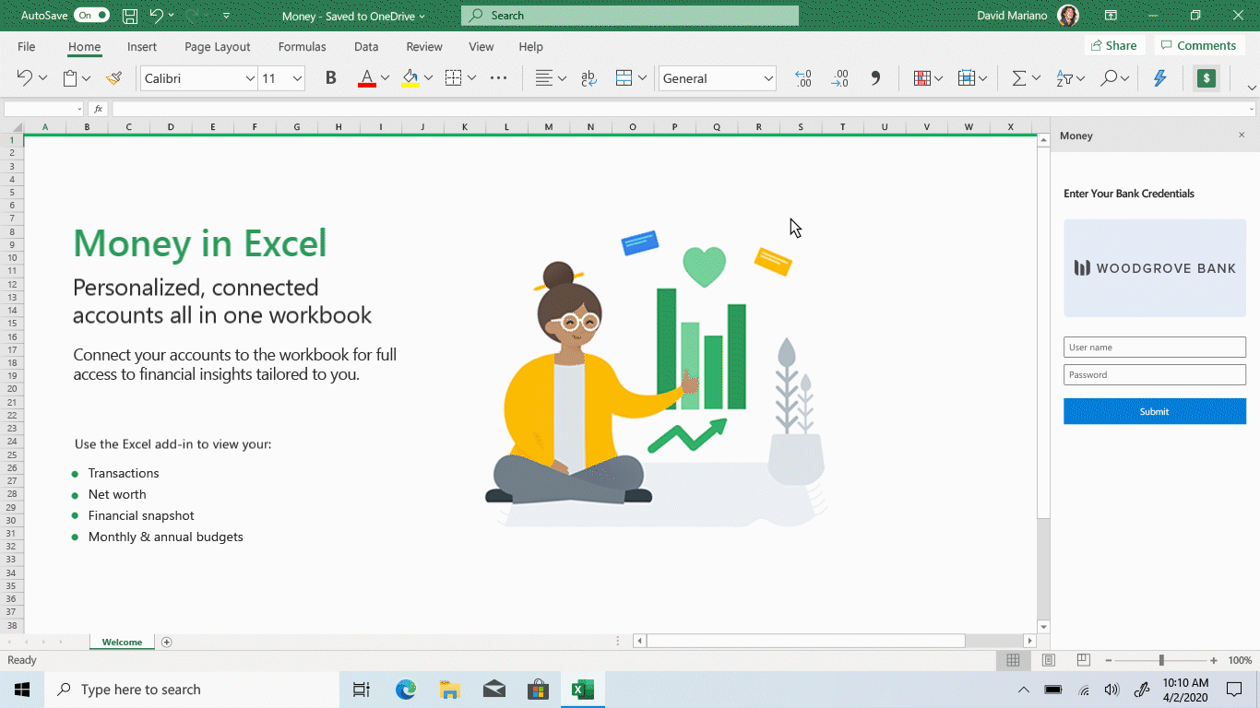Switch to Normal view in status bar
The image size is (1260, 708).
[x=1013, y=660]
